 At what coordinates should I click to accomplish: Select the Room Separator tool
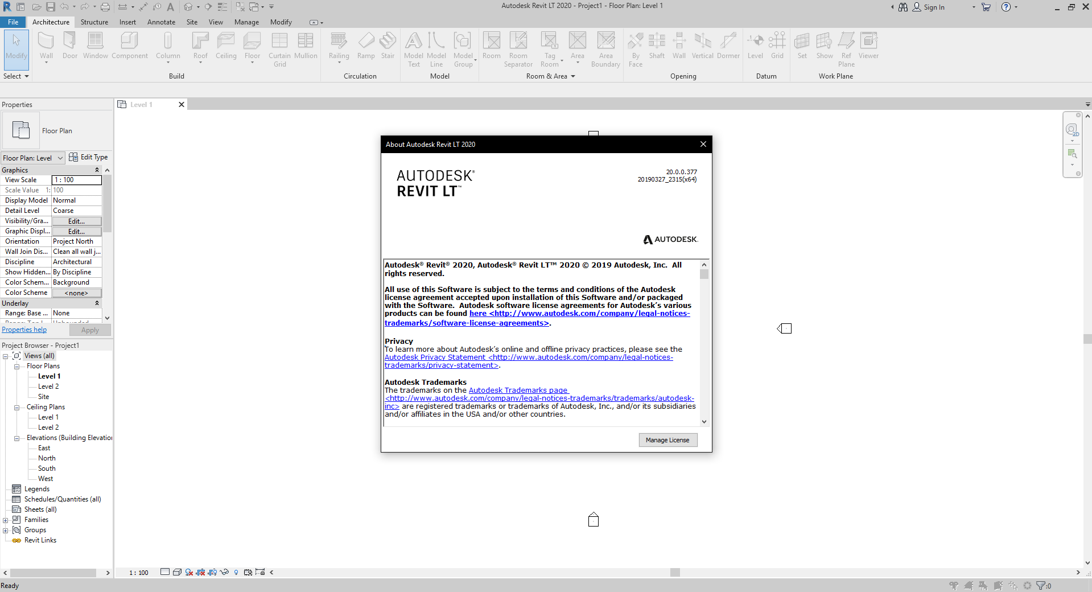click(x=518, y=50)
